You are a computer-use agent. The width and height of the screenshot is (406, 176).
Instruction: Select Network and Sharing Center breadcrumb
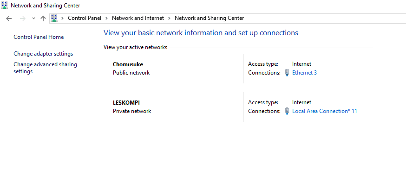[x=209, y=18]
